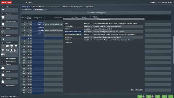The image size is (174, 98).
Task: Choose program mifu55 Kontinuierlich Mischen
Action: (x=113, y=40)
